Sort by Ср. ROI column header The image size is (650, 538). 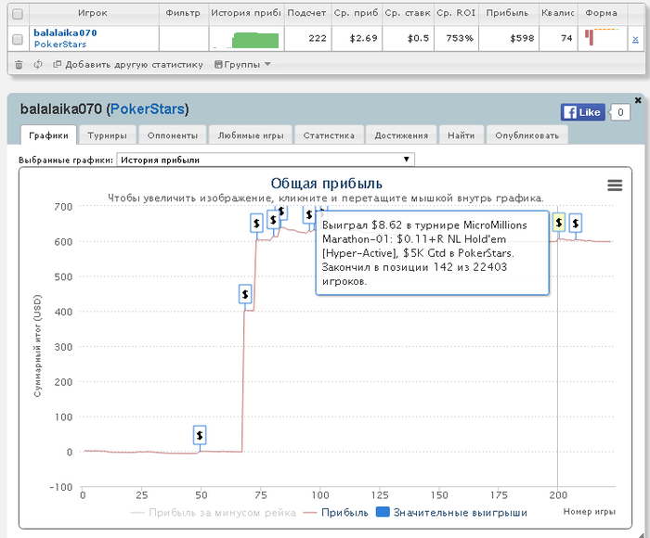tap(456, 13)
